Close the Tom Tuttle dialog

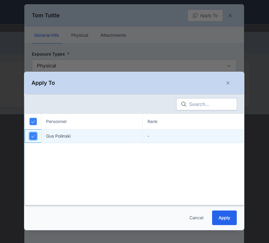click(230, 15)
